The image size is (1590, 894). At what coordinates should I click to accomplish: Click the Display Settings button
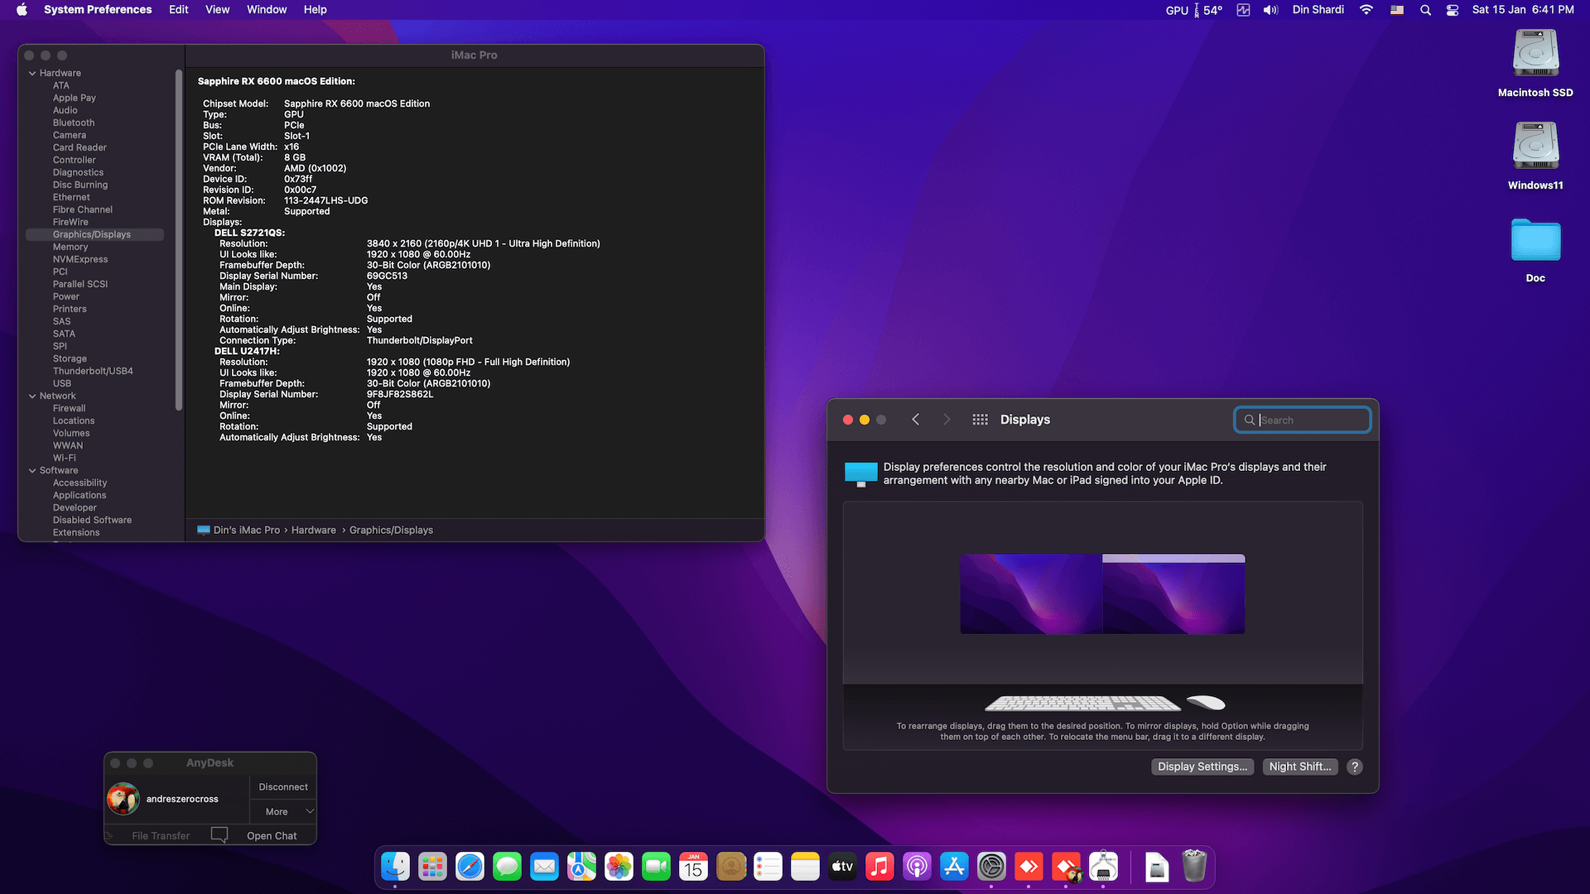pos(1202,767)
